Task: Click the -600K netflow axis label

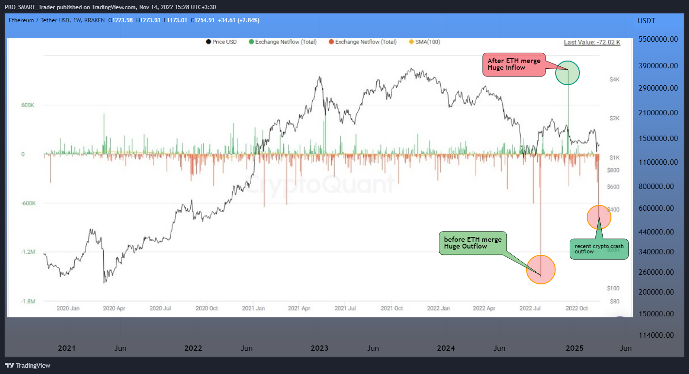Action: [28, 203]
